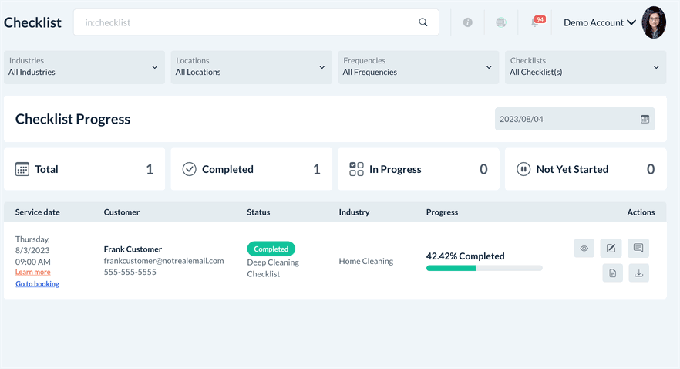Click the document report icon in Actions
The image size is (680, 369).
613,273
